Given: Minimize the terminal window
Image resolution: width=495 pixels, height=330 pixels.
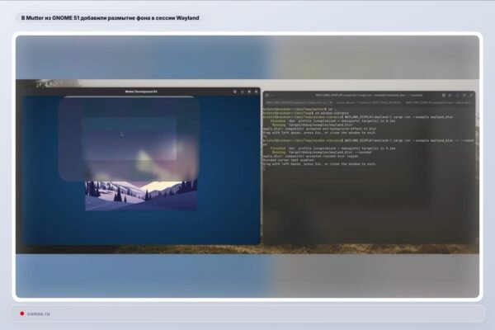Looking at the screenshot, I should coord(457,95).
